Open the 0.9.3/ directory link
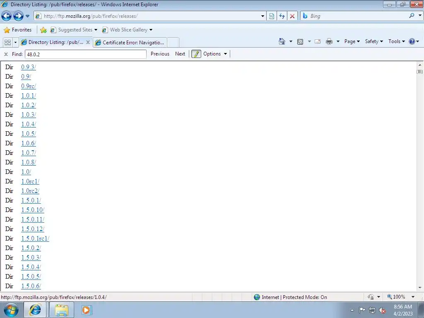The height and width of the screenshot is (318, 424). 29,67
